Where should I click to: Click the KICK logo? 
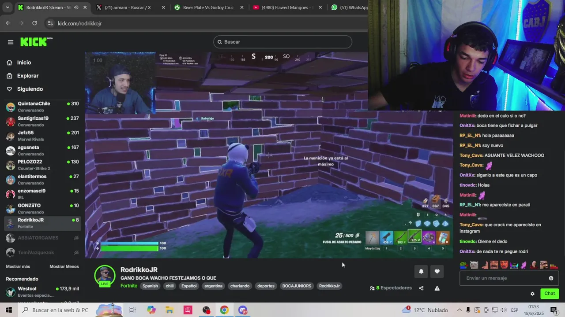[36, 42]
